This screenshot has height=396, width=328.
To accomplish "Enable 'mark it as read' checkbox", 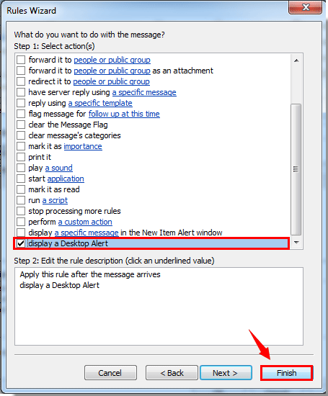I will (x=21, y=189).
